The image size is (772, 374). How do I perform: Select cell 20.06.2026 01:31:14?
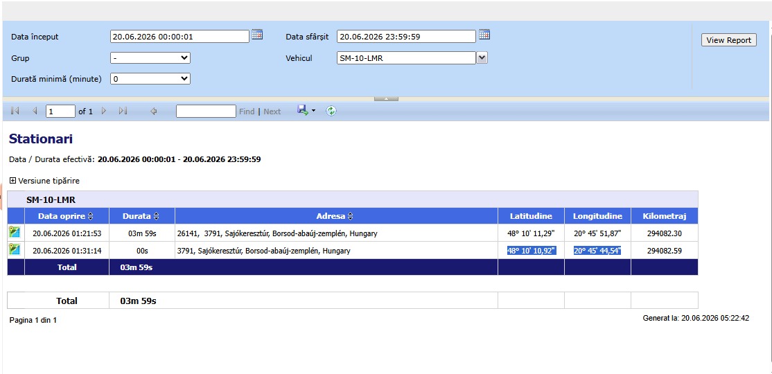[67, 251]
